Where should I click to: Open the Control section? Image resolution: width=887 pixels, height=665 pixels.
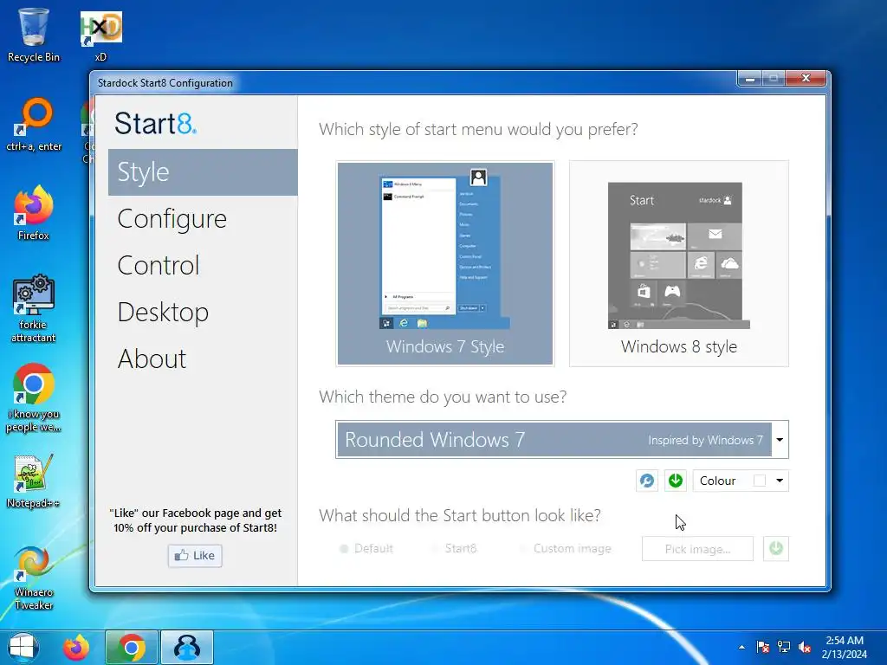tap(159, 266)
